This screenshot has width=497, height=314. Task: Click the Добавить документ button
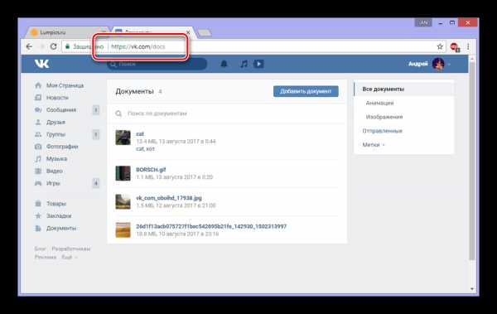(x=306, y=91)
